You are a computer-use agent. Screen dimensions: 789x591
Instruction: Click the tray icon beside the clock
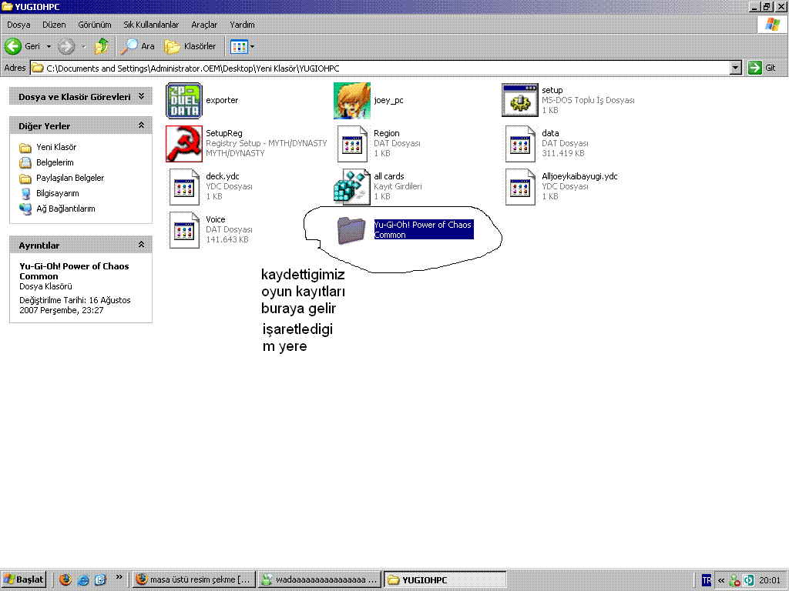click(x=748, y=580)
